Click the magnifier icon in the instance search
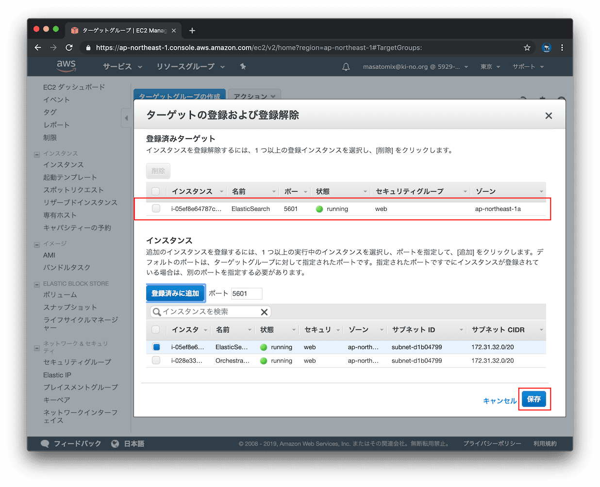This screenshot has height=487, width=600. point(157,312)
